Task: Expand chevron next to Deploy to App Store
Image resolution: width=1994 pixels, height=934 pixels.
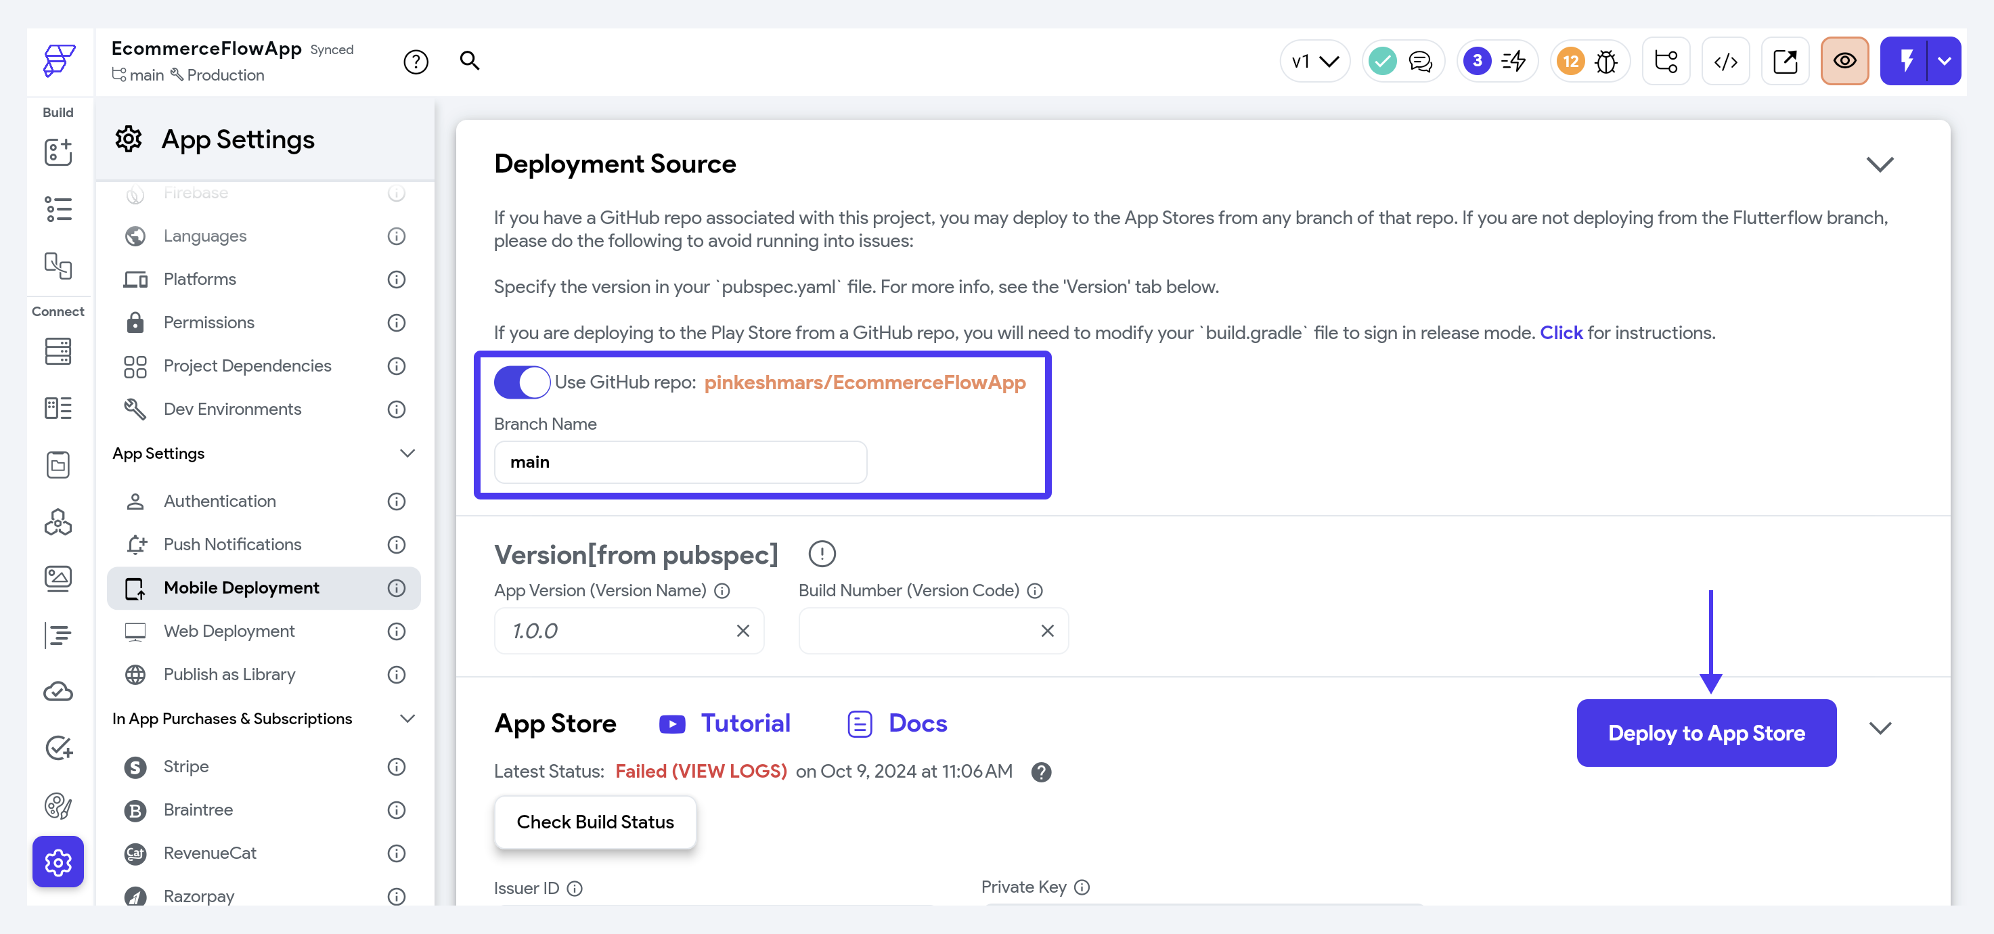Action: point(1880,728)
